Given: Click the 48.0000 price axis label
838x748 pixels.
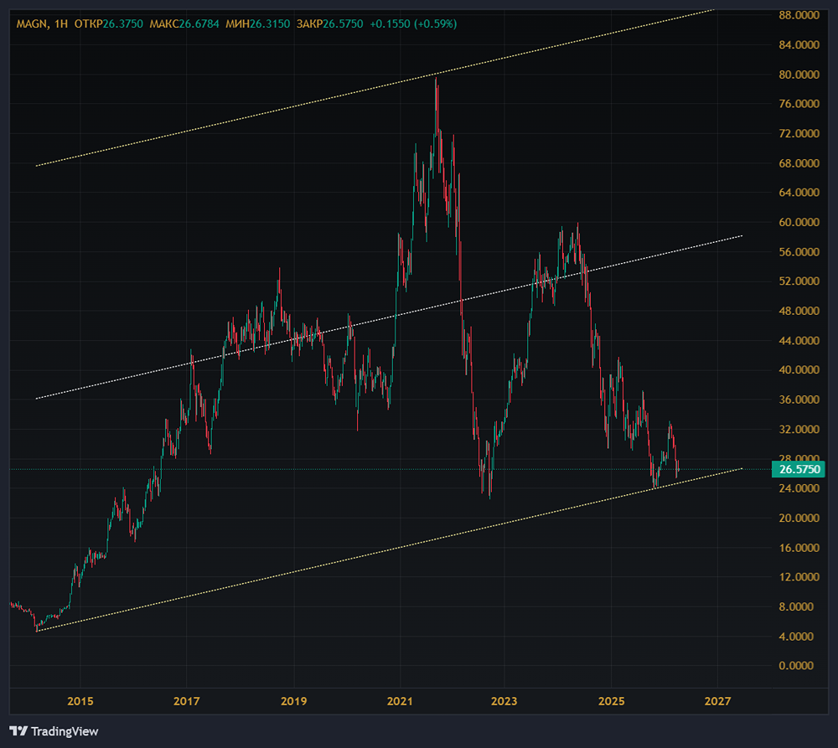Looking at the screenshot, I should pyautogui.click(x=799, y=311).
